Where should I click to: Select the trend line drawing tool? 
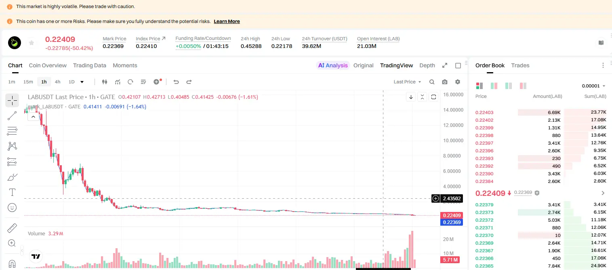tap(12, 116)
